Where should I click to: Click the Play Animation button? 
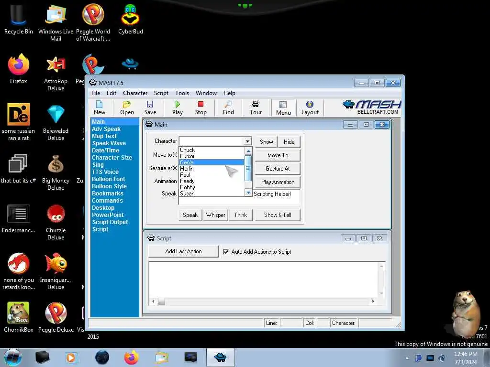coord(278,182)
